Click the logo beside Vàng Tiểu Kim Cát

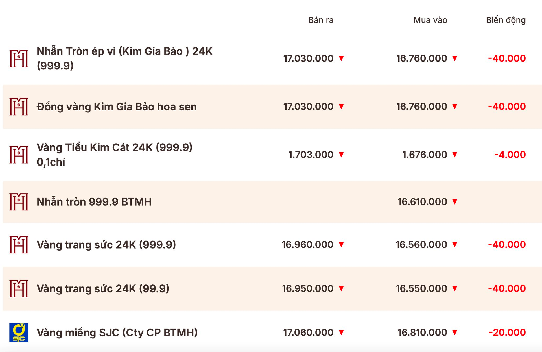(x=19, y=155)
